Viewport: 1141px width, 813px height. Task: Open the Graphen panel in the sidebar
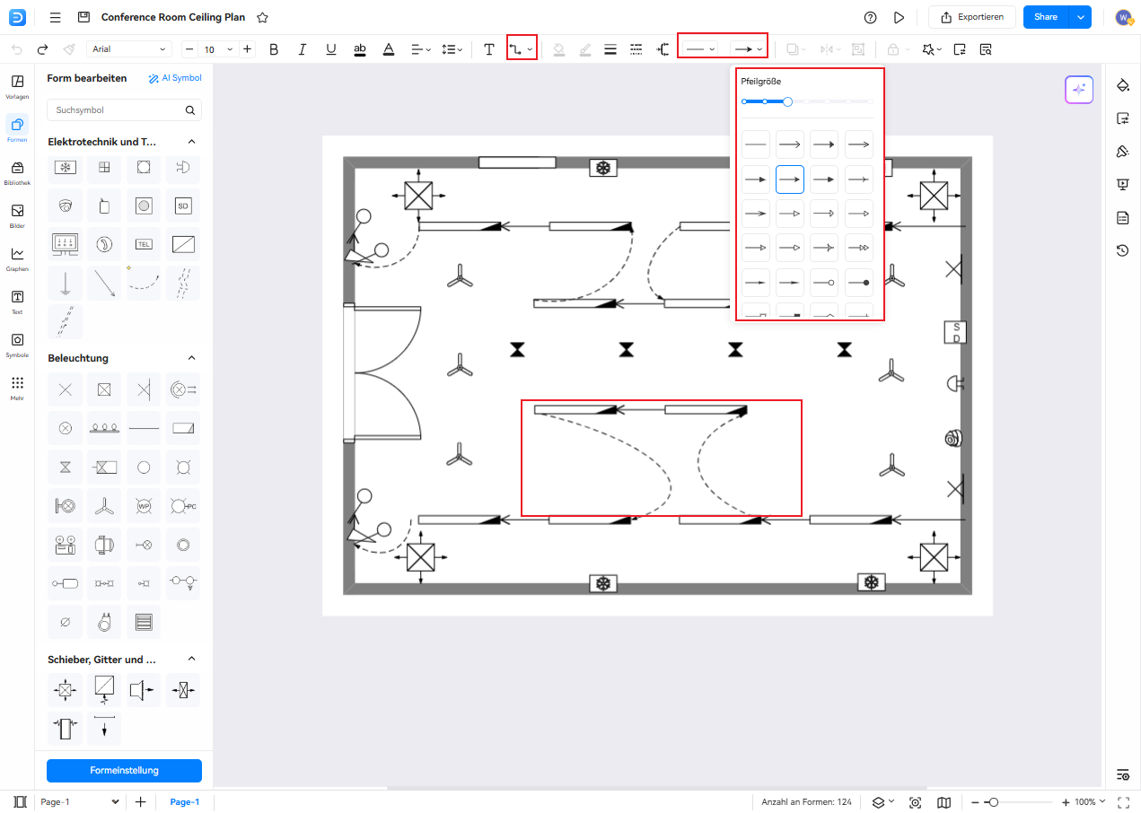[x=17, y=258]
